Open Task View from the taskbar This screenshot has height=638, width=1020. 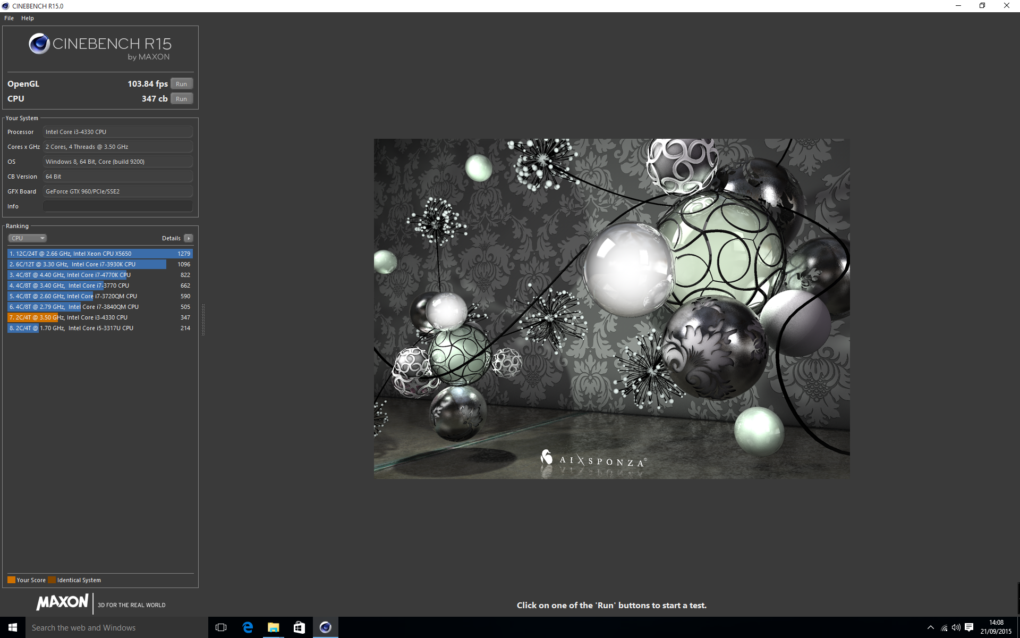[x=221, y=627]
